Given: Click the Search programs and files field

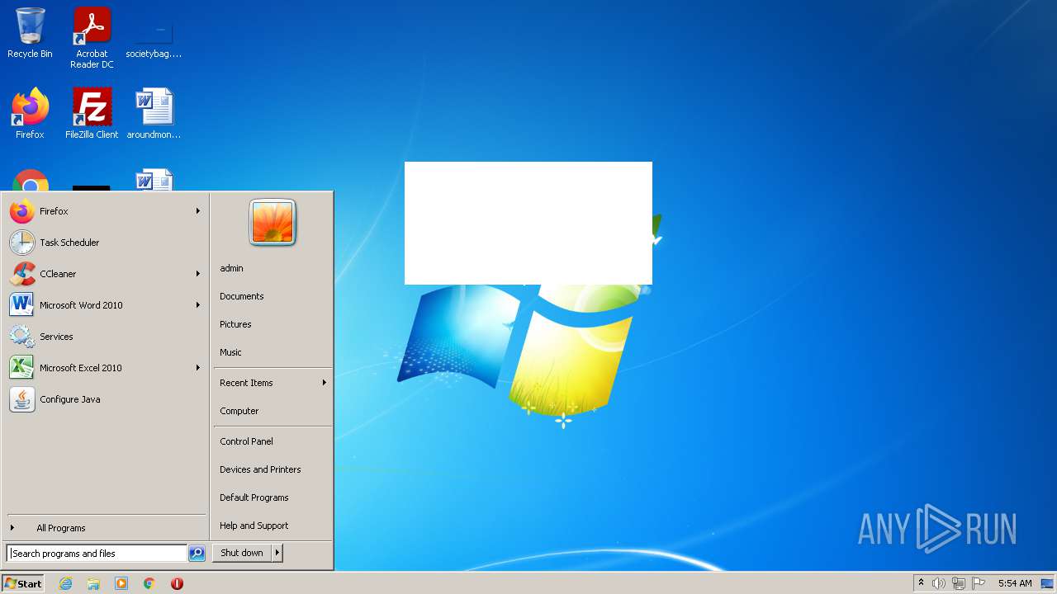Looking at the screenshot, I should pyautogui.click(x=97, y=554).
